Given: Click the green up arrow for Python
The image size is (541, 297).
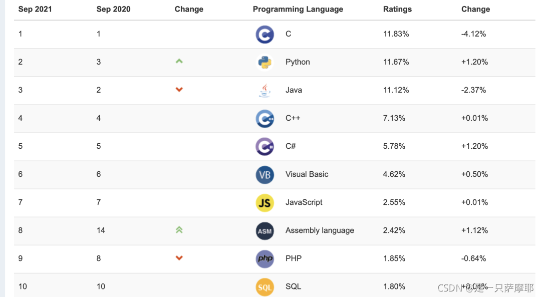Looking at the screenshot, I should pos(179,62).
